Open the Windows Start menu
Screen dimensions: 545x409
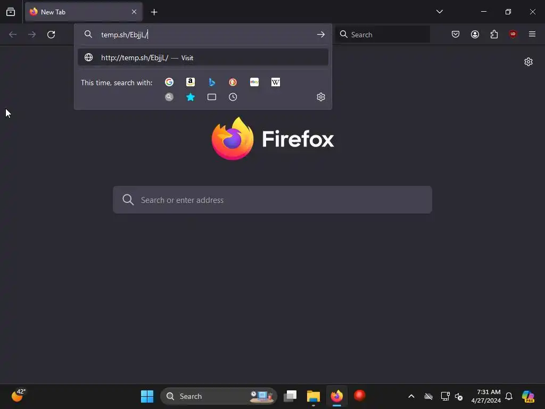(x=147, y=396)
